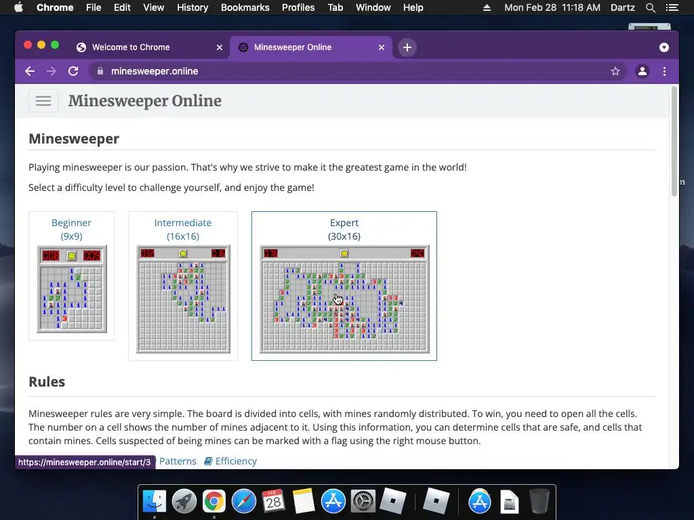Open a new tab with plus button
Viewport: 694px width, 520px height.
coord(407,47)
